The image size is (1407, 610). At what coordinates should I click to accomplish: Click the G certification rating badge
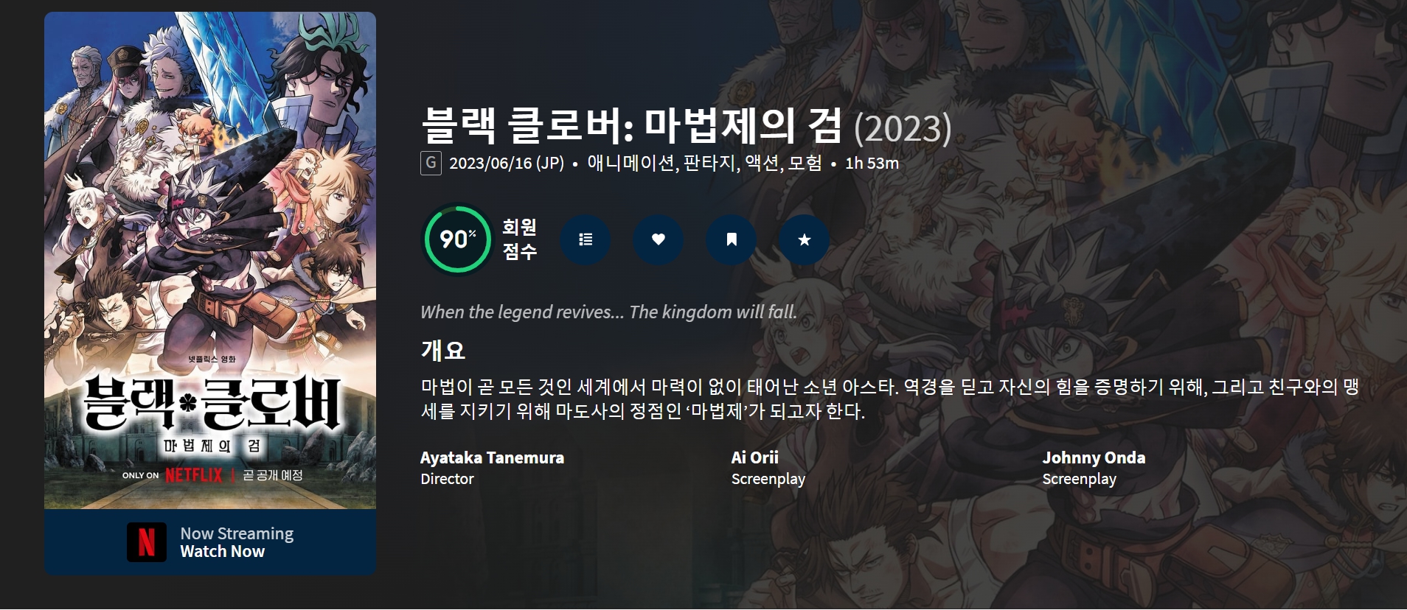431,163
